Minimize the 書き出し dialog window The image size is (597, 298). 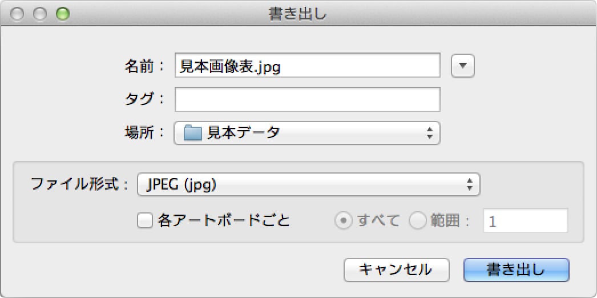[x=40, y=14]
